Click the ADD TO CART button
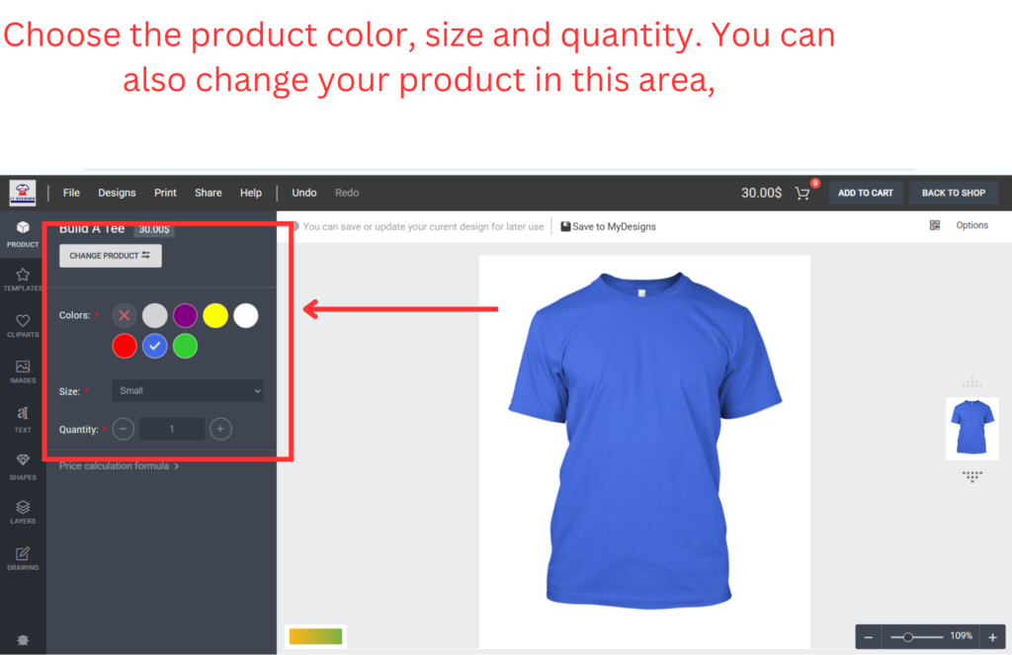Viewport: 1012px width, 655px height. pyautogui.click(x=866, y=193)
